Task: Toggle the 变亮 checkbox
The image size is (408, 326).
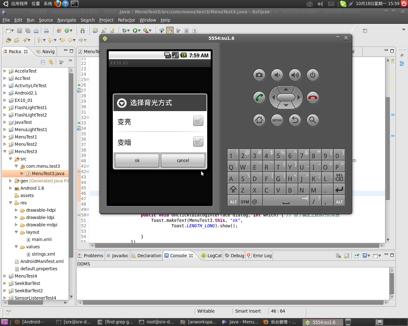Action: (x=198, y=121)
